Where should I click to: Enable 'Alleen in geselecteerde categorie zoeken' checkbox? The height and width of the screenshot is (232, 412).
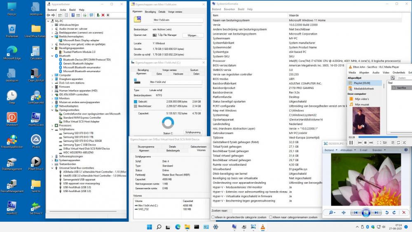click(x=213, y=217)
